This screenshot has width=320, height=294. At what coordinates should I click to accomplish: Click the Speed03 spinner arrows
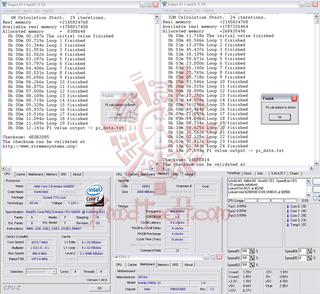[x=252, y=265]
